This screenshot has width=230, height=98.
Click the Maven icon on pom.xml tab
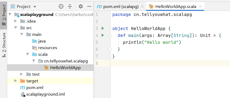99,7
